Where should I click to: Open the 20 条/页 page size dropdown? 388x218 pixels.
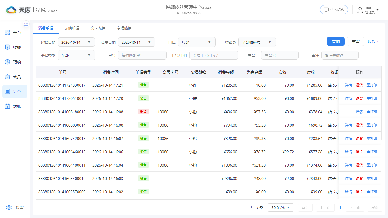coord(281,208)
